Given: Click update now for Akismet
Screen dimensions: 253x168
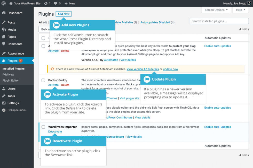Looking at the screenshot, I should (170, 69).
